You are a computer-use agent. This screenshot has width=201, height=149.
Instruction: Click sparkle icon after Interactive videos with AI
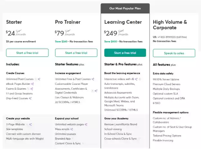[x=136, y=79]
